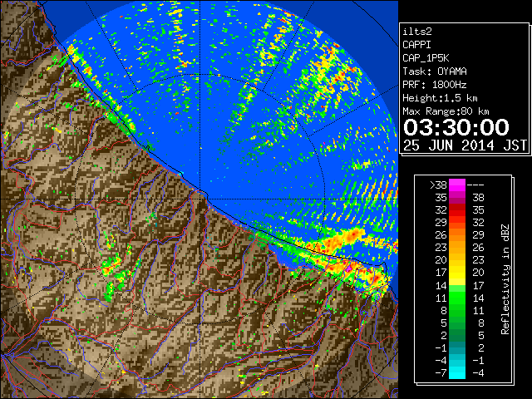Viewport: 532px width, 399px height.
Task: Click the large orange-red echo offshore southeast
Action: pos(342,239)
